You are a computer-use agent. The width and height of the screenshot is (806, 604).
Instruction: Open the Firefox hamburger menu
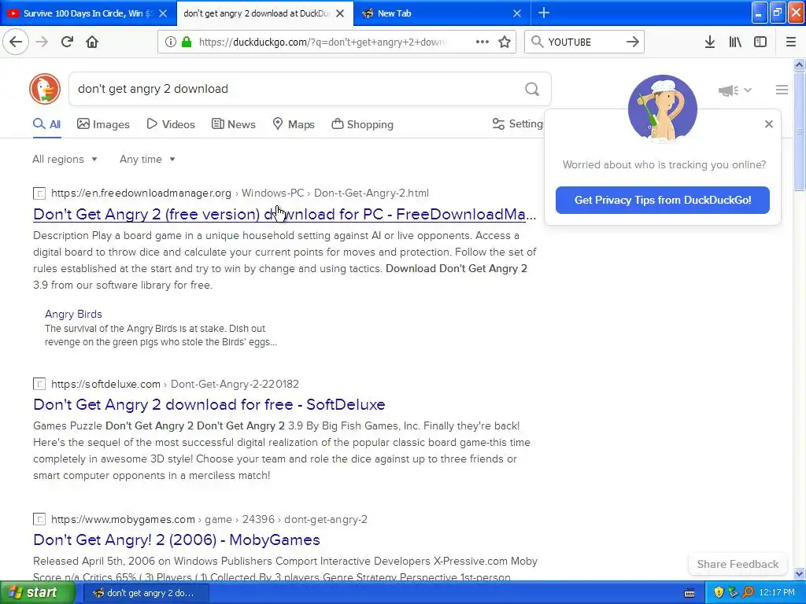(791, 42)
